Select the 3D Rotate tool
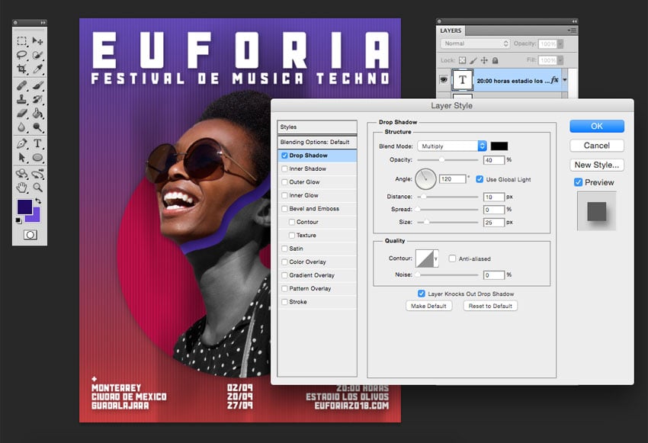Image resolution: width=648 pixels, height=443 pixels. point(22,174)
